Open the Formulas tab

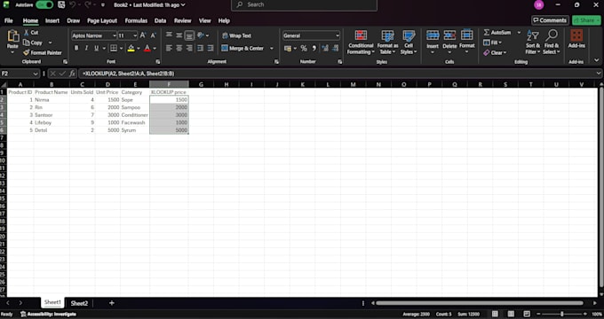point(136,20)
